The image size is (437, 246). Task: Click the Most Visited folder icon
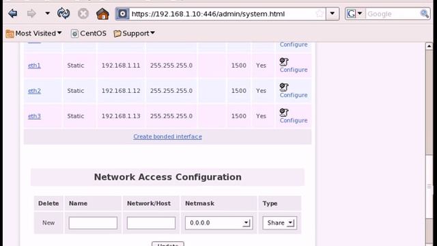10,33
